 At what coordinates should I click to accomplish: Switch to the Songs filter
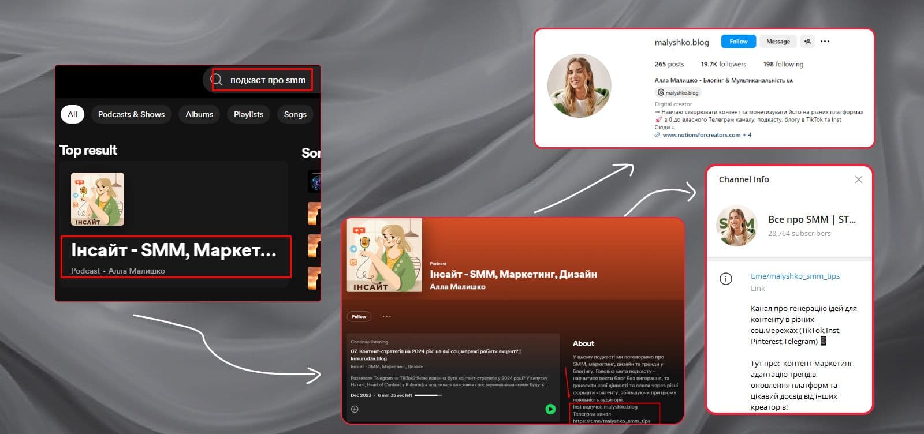tap(295, 114)
